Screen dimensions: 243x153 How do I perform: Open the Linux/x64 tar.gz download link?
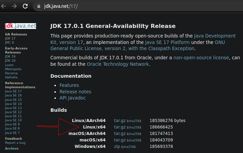(x=120, y=127)
